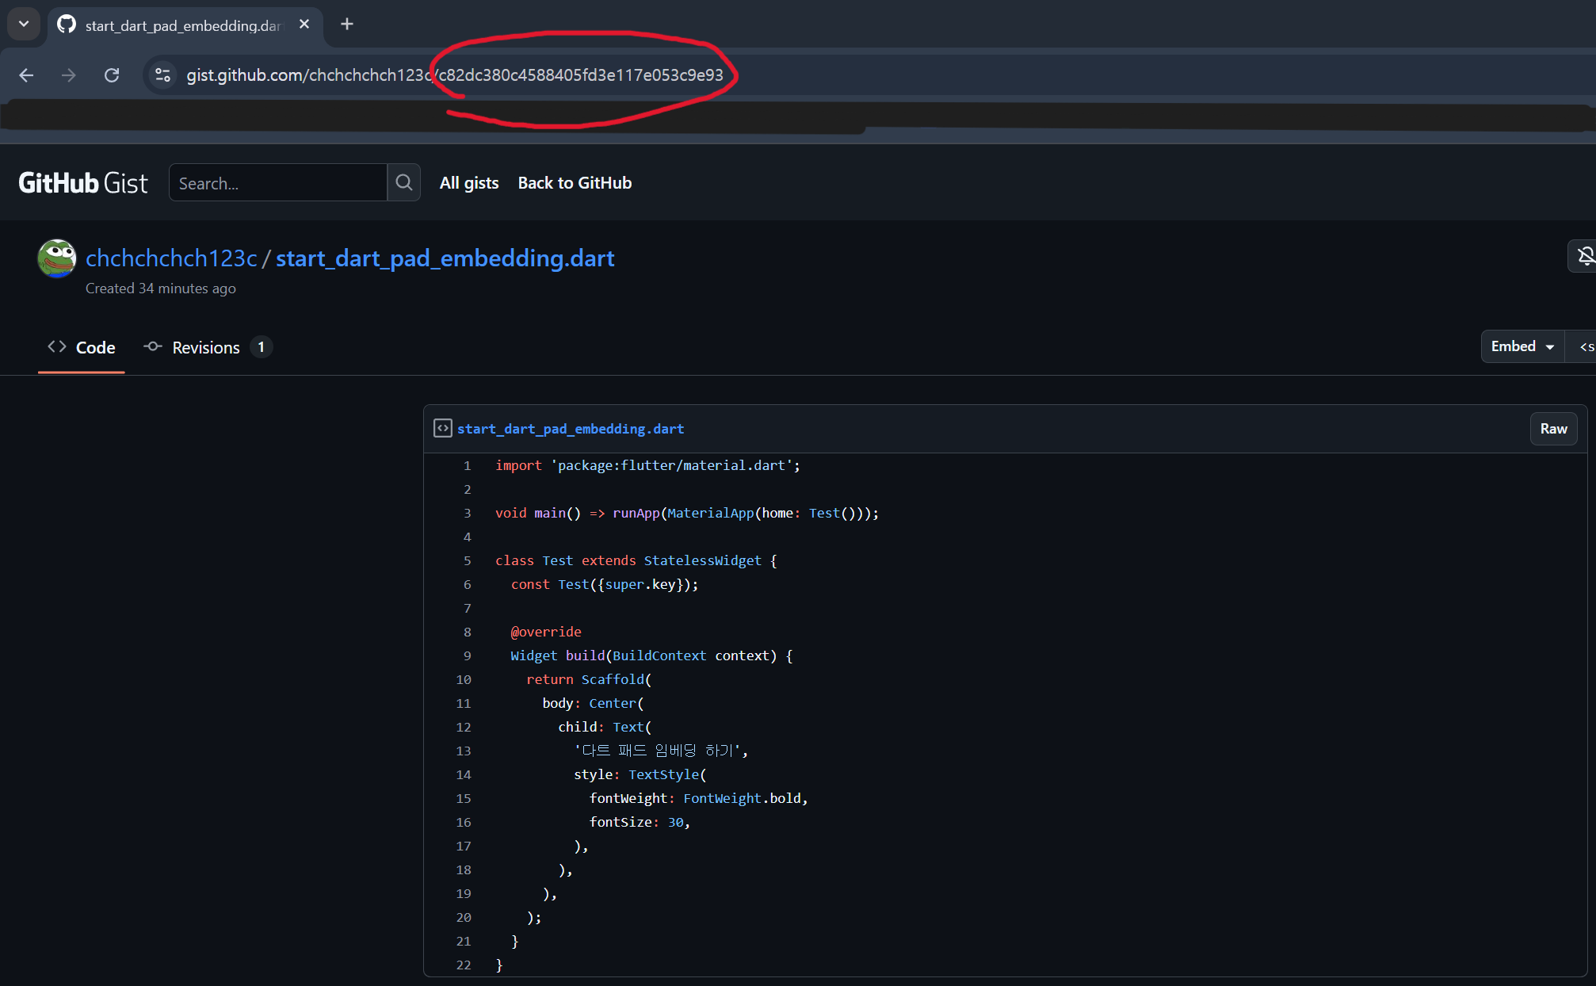
Task: Open All gists link
Action: (469, 183)
